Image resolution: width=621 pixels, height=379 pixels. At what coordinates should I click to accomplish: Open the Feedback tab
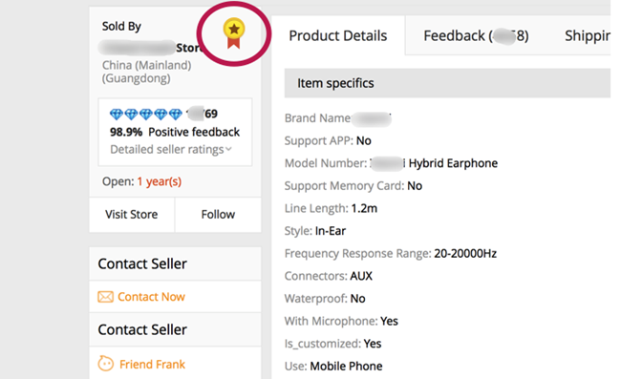point(476,35)
